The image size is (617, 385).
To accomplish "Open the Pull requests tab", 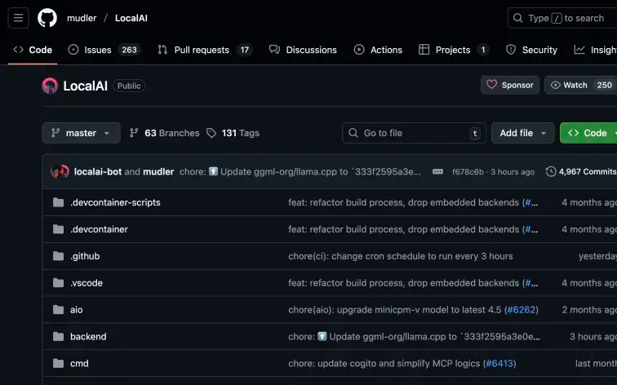I will [x=205, y=50].
